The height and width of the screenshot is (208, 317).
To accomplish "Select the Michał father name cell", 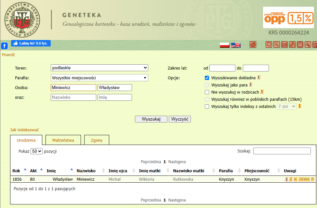I will pyautogui.click(x=114, y=179).
